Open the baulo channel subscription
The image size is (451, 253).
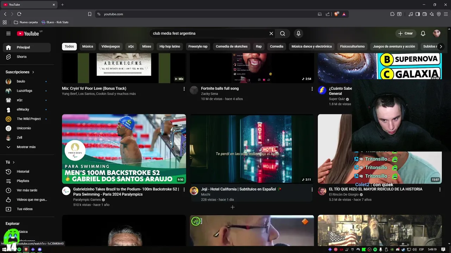click(27, 81)
